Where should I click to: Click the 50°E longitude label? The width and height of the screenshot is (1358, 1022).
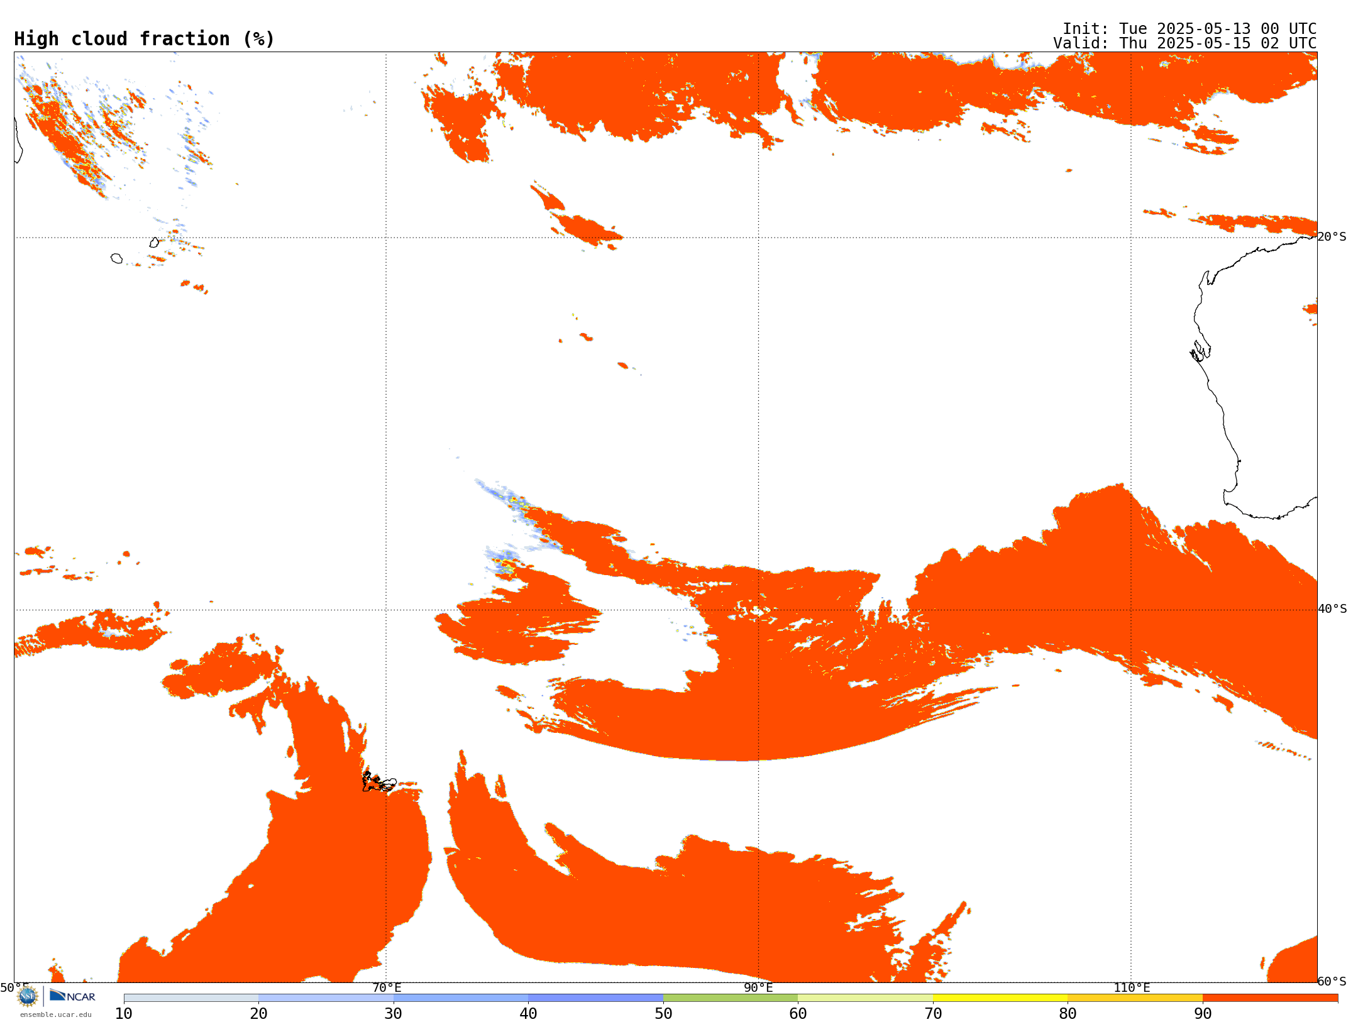[x=14, y=987]
